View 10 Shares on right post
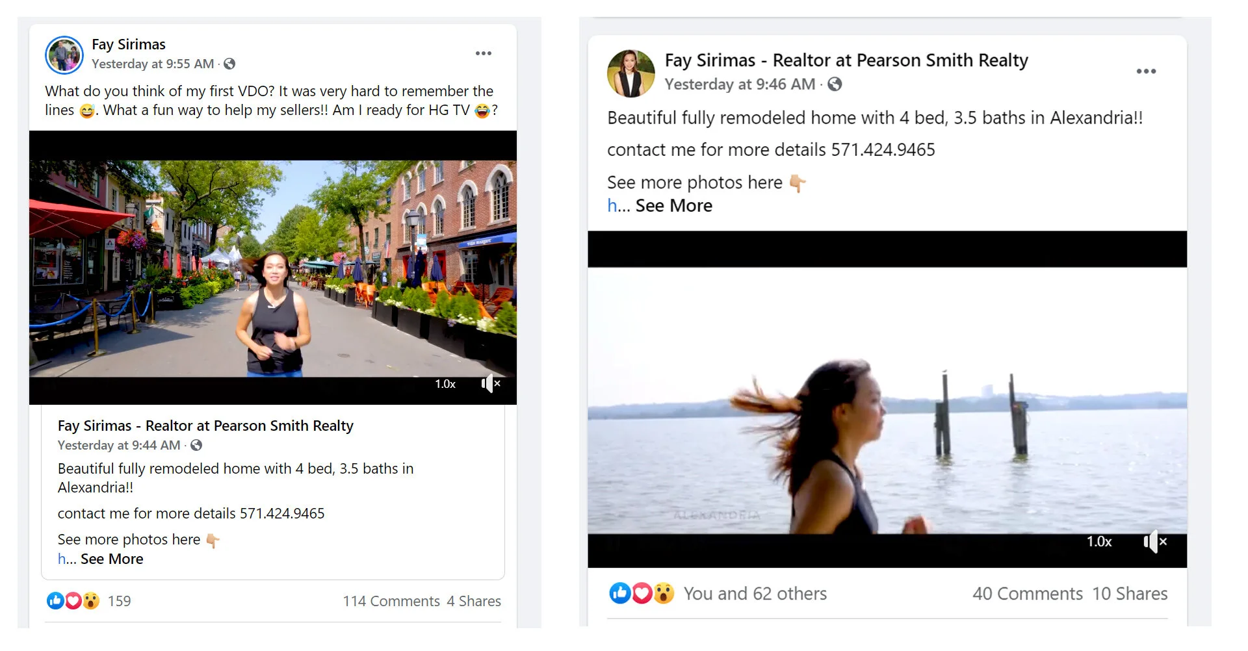 [x=1130, y=593]
